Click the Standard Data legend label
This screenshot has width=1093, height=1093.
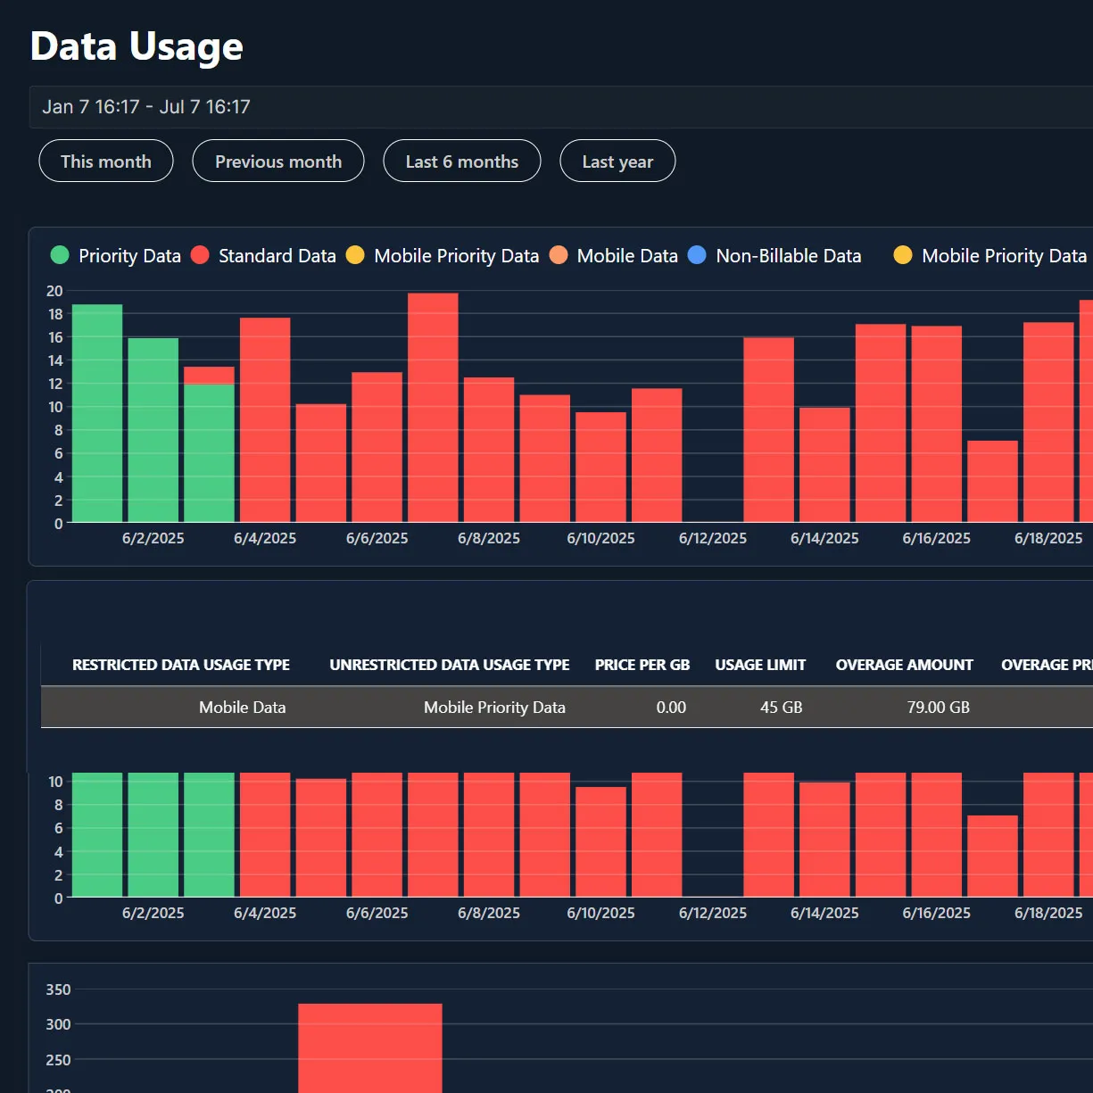pyautogui.click(x=277, y=256)
